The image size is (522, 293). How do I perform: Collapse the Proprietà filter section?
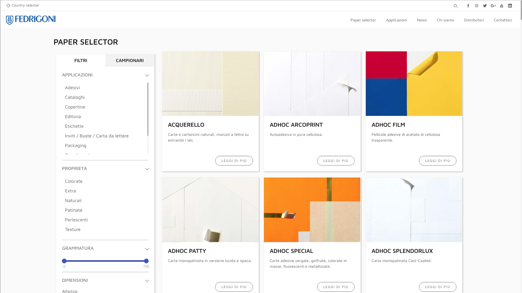click(147, 169)
